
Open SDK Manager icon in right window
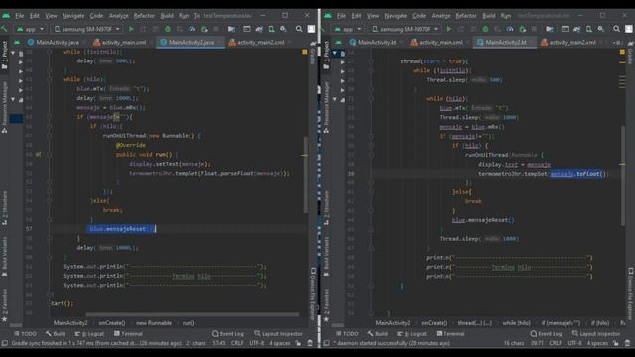601,29
